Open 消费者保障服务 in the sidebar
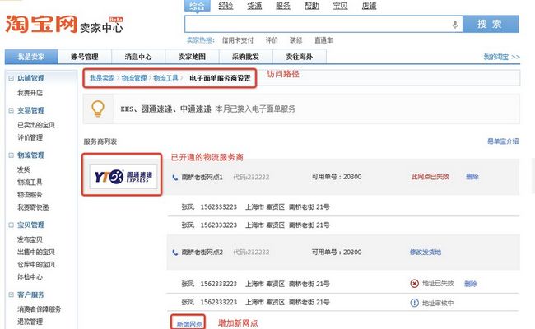Screen dimensions: 535x329 [x=40, y=309]
